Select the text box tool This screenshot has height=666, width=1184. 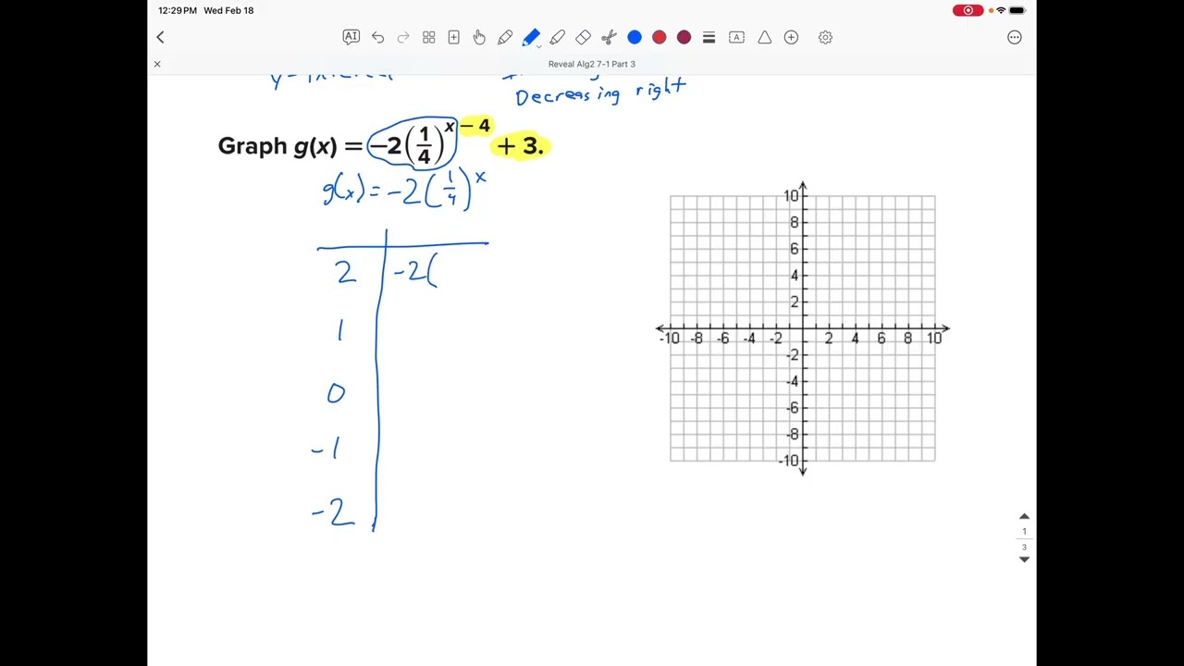(736, 37)
